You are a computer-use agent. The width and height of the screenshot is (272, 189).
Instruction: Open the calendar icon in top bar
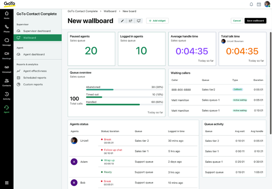coord(259,4)
